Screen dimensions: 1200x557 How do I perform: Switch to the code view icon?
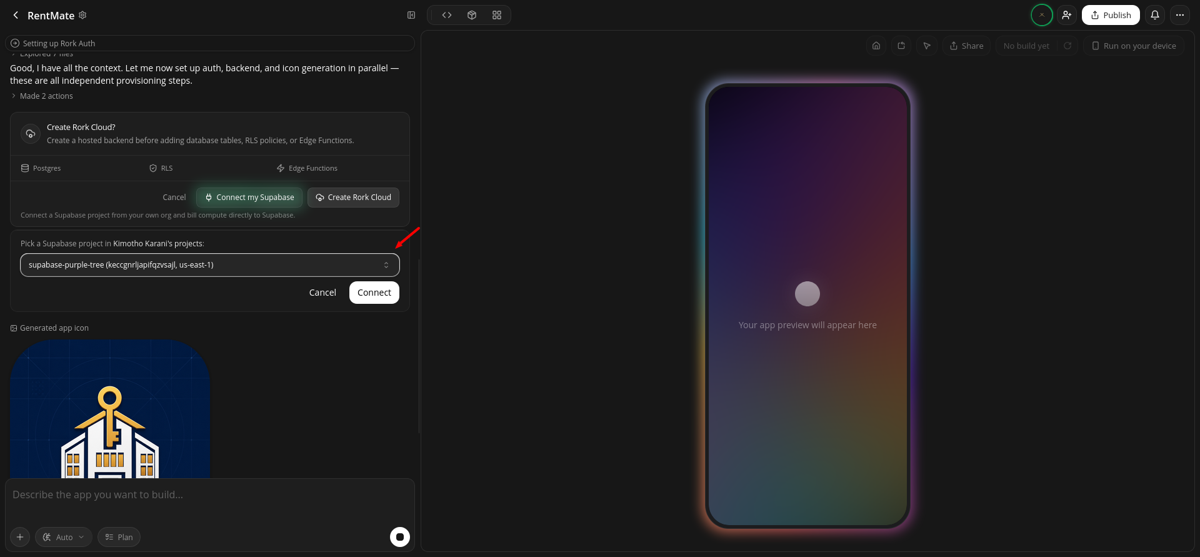click(447, 15)
